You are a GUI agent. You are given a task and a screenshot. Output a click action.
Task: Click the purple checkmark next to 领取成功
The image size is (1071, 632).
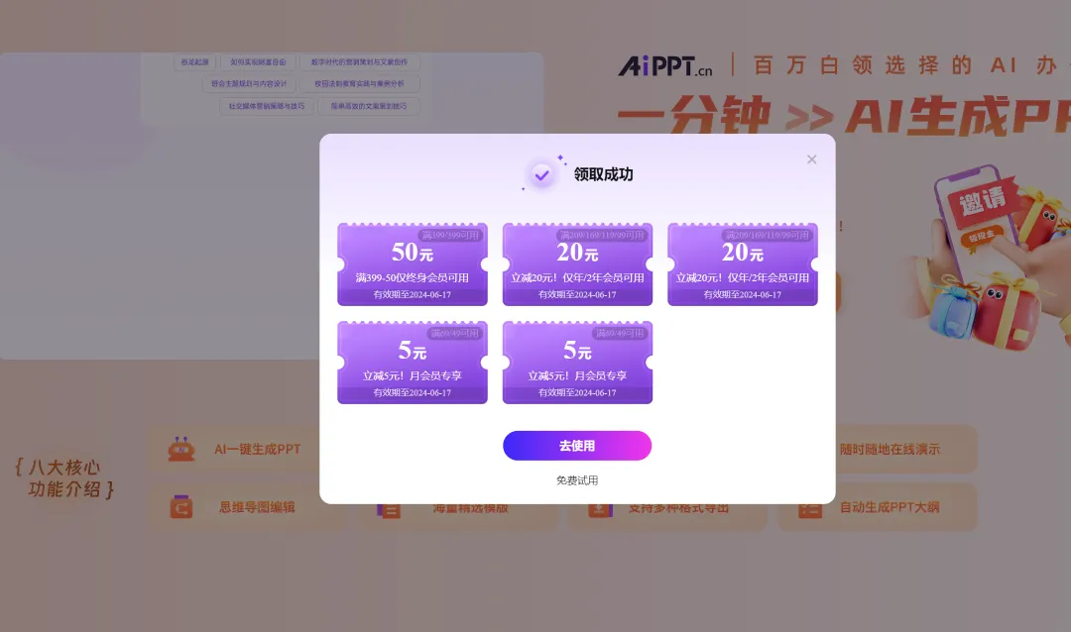542,174
